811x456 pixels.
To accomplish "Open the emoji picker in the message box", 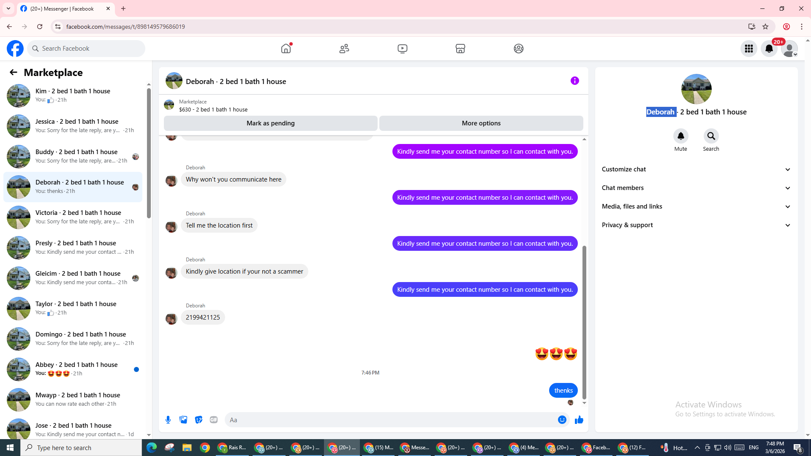I will coord(562,420).
